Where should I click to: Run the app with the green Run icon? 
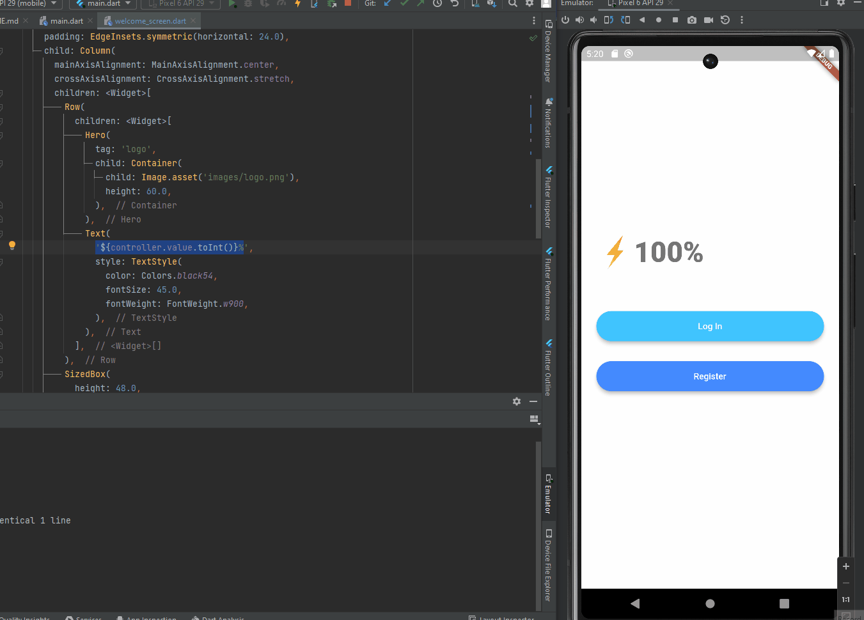232,4
